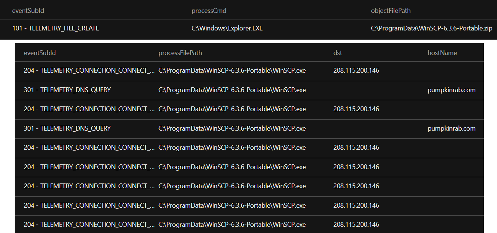Click the objectFilePath column header
497x233 pixels.
coord(391,11)
